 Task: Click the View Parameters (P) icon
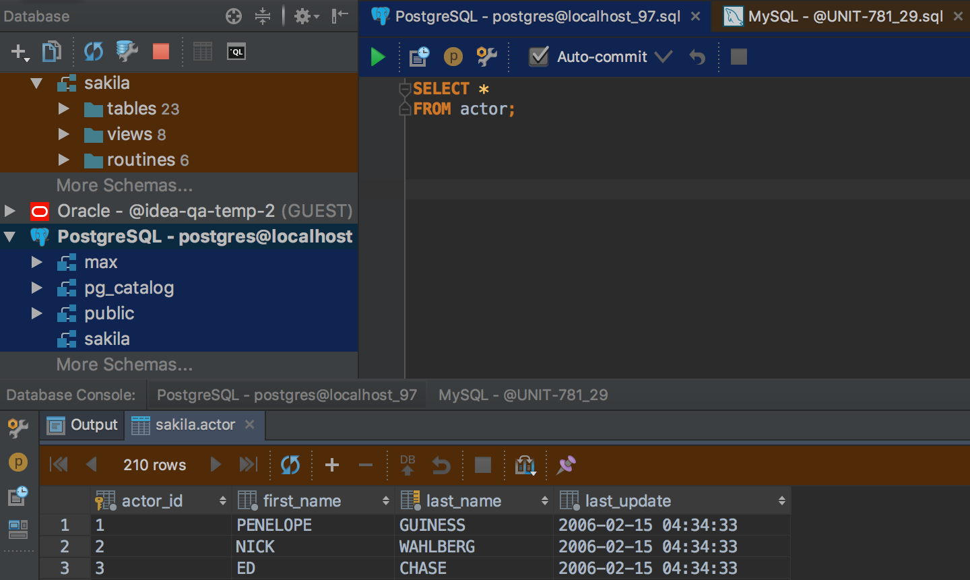coord(453,57)
